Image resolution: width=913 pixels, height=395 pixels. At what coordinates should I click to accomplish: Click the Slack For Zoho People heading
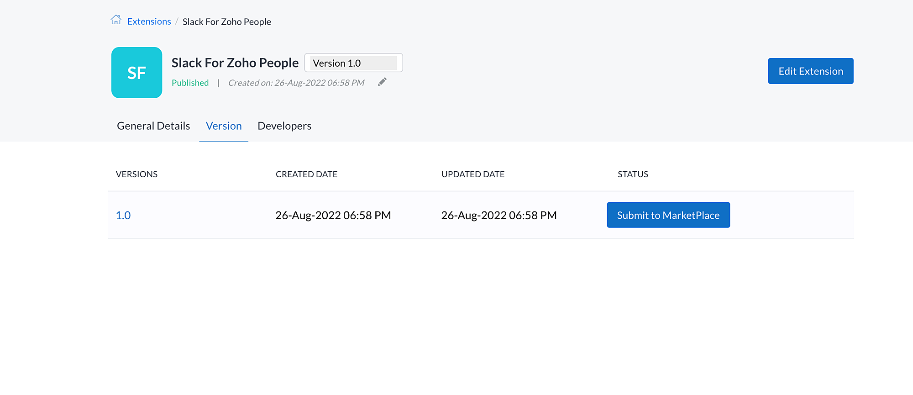coord(235,63)
